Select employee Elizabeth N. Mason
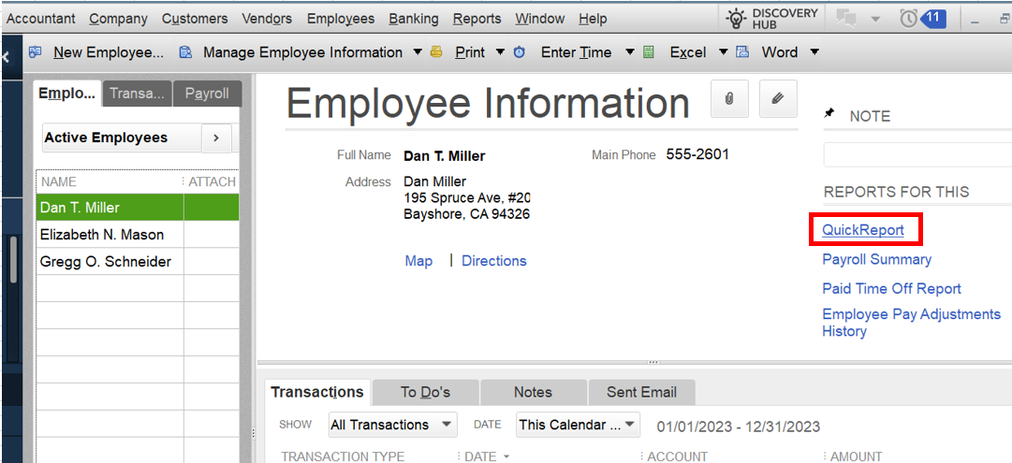This screenshot has height=463, width=1012. [102, 235]
